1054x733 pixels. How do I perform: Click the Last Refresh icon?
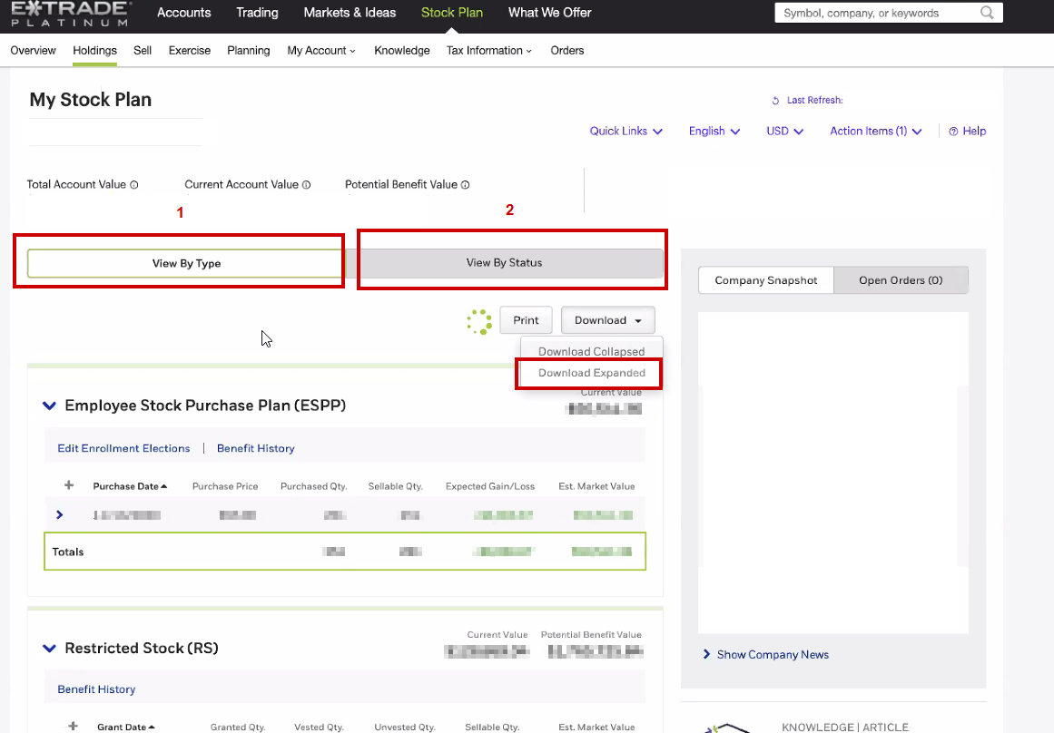tap(775, 101)
